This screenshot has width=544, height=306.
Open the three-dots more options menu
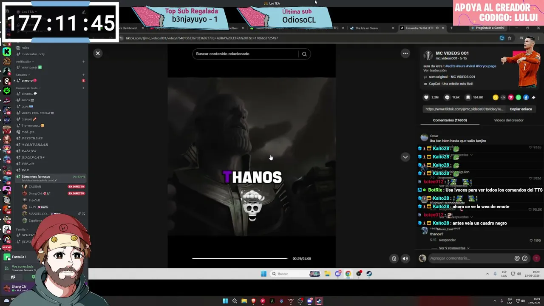pyautogui.click(x=405, y=53)
